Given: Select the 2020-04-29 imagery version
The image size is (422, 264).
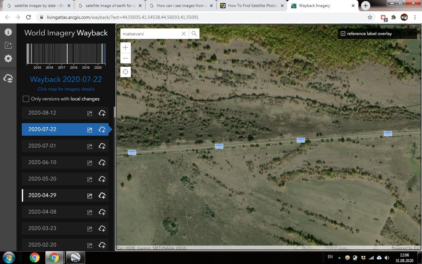Looking at the screenshot, I should click(65, 195).
